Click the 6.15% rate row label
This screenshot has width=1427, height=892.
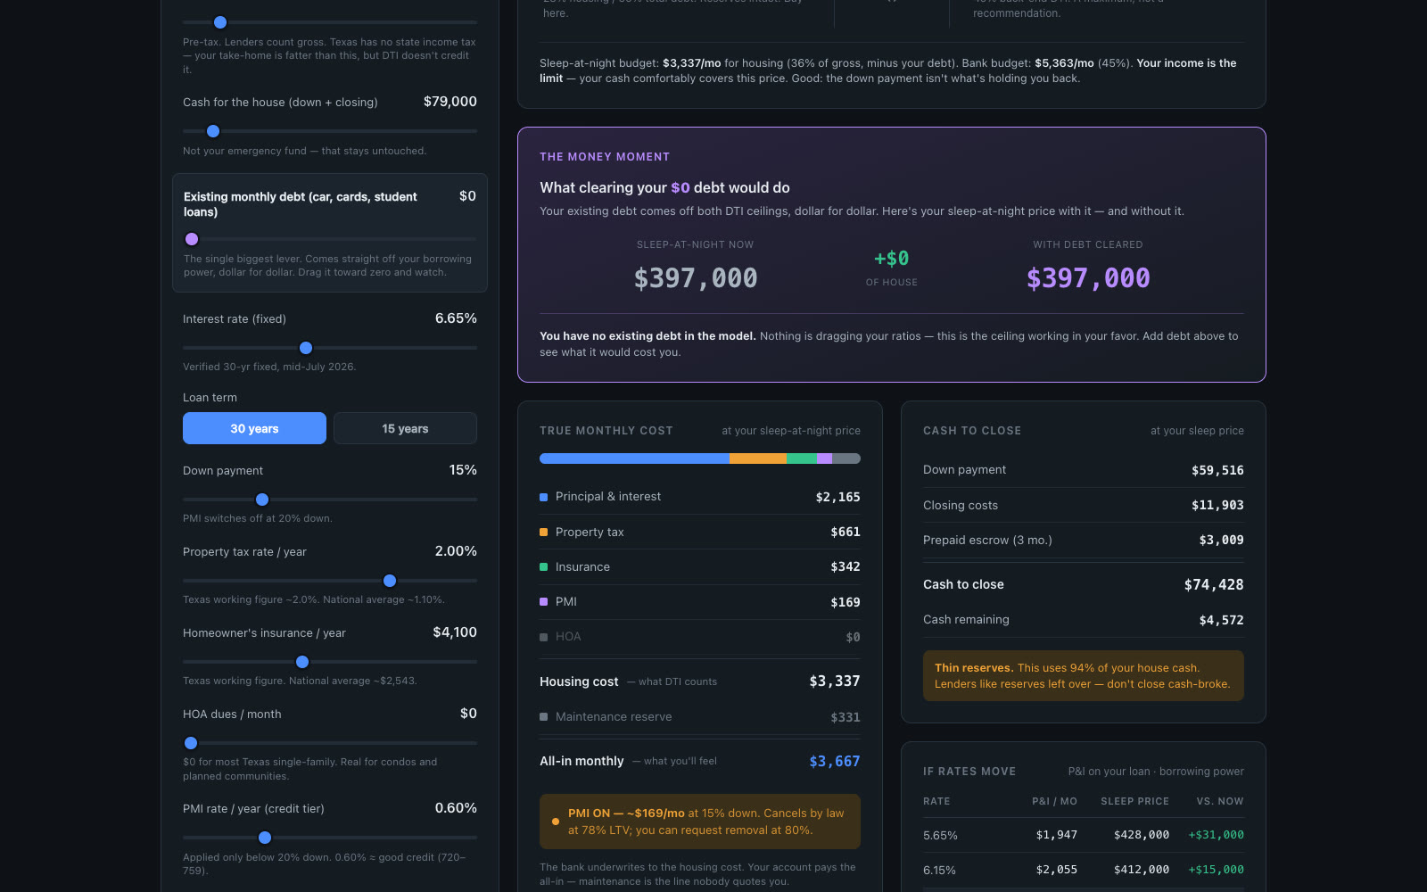click(939, 871)
